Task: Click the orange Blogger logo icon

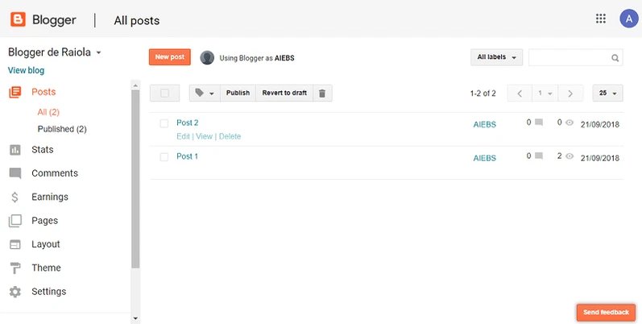Action: tap(18, 19)
